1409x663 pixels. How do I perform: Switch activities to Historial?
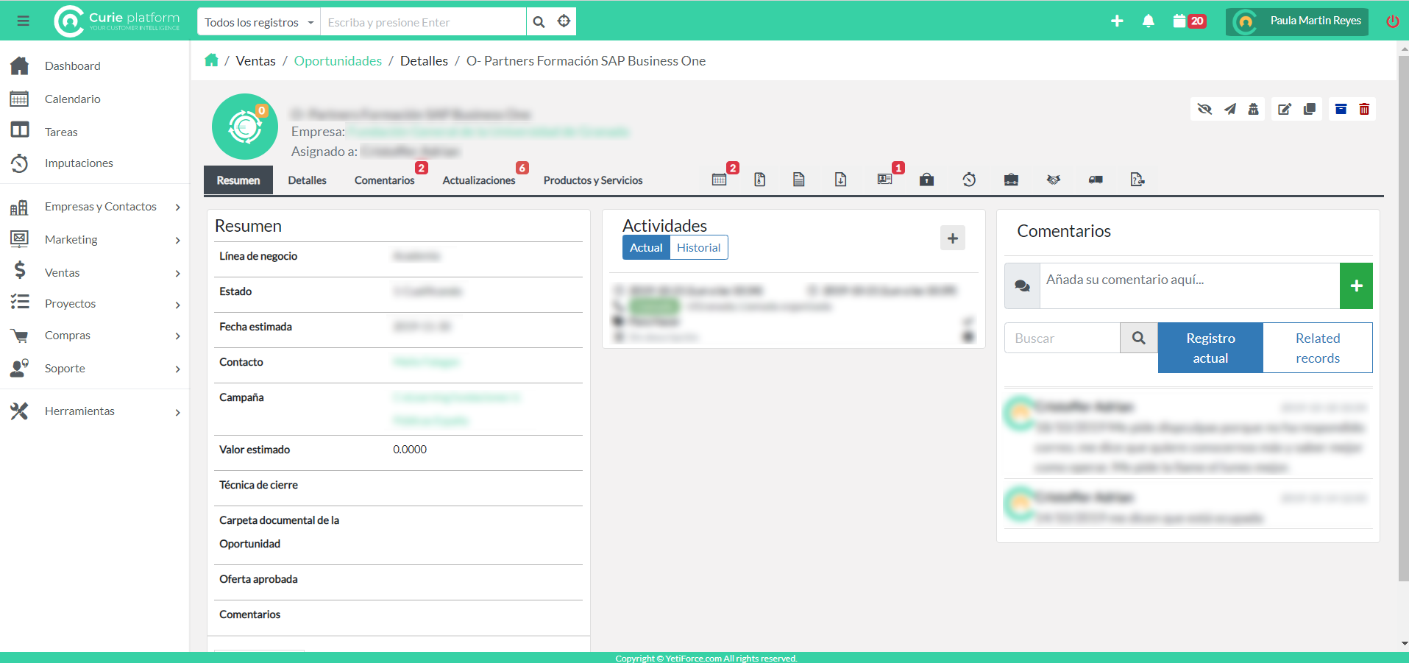[698, 248]
